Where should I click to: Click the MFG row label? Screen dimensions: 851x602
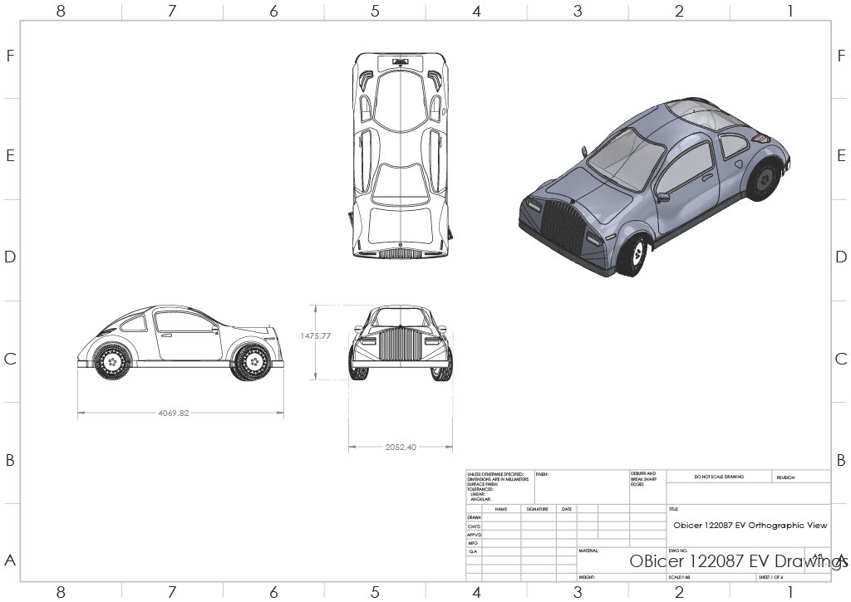(473, 543)
